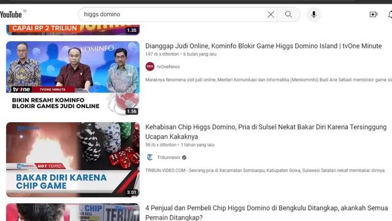This screenshot has width=392, height=221.
Task: Open the Create video camera icon
Action: [373, 15]
